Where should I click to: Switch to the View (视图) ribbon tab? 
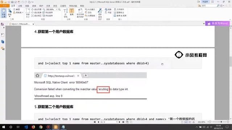click(27, 6)
